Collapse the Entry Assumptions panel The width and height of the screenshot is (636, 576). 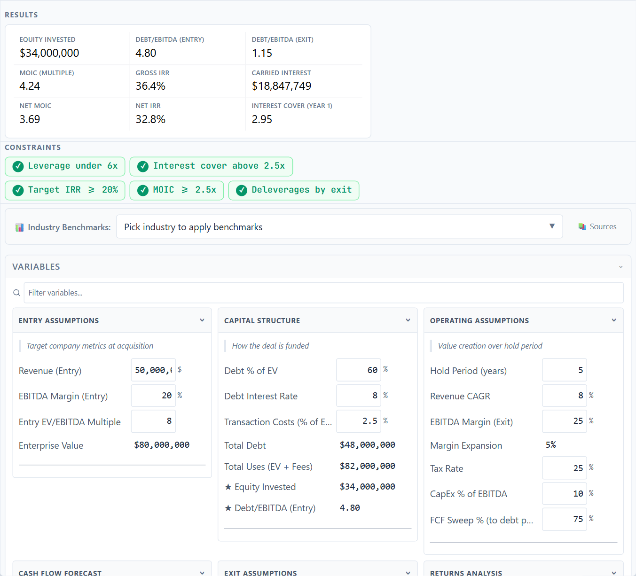tap(202, 320)
